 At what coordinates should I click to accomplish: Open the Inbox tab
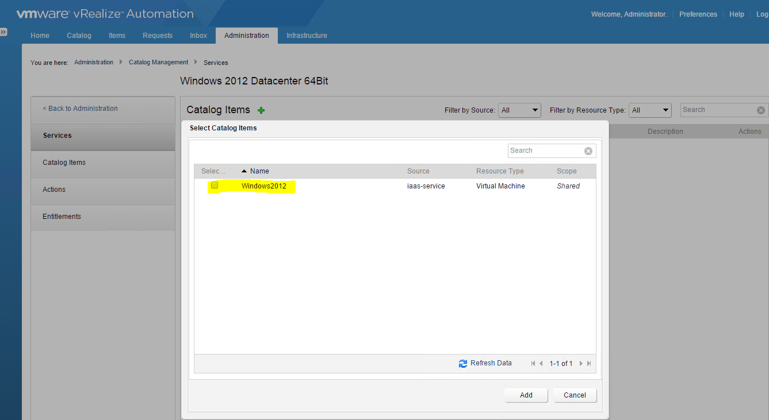click(198, 36)
